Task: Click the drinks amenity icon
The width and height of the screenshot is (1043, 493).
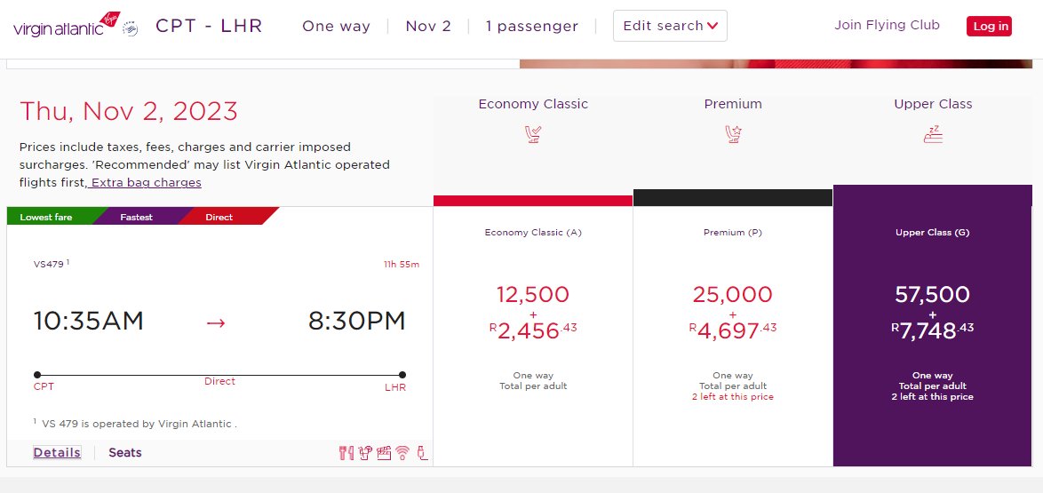Action: 364,453
